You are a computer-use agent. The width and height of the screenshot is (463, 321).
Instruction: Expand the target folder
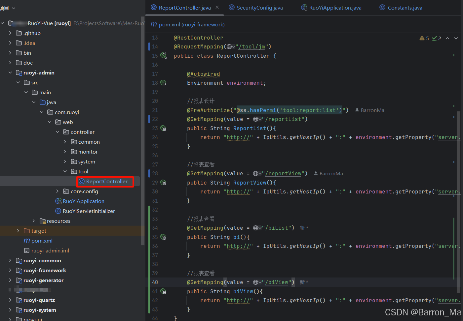[x=18, y=231]
